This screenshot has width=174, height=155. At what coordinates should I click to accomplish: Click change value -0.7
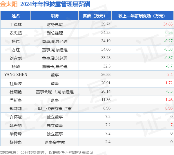tap(169, 66)
